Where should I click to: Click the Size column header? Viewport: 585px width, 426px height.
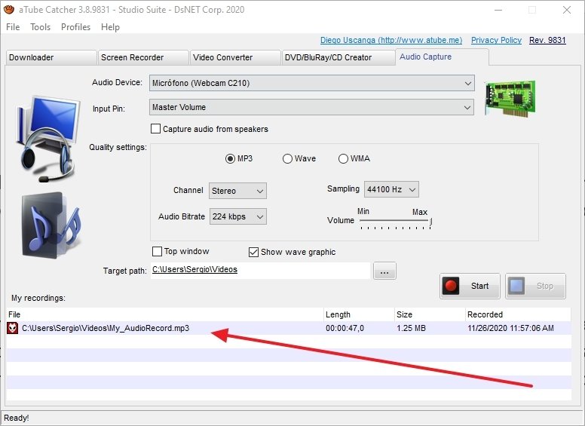tap(430, 314)
